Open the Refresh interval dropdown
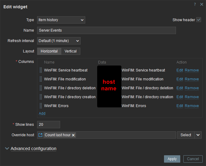The height and width of the screenshot is (166, 206). point(59,41)
